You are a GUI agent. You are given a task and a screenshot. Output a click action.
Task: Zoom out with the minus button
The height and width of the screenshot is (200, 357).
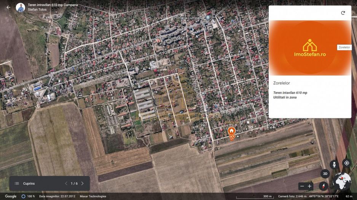pyautogui.click(x=302, y=186)
